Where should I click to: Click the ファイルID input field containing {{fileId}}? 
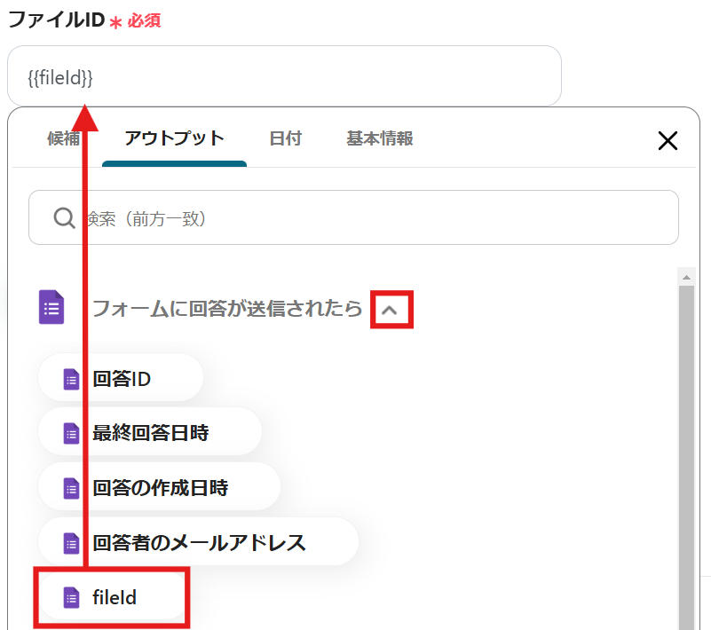(284, 76)
